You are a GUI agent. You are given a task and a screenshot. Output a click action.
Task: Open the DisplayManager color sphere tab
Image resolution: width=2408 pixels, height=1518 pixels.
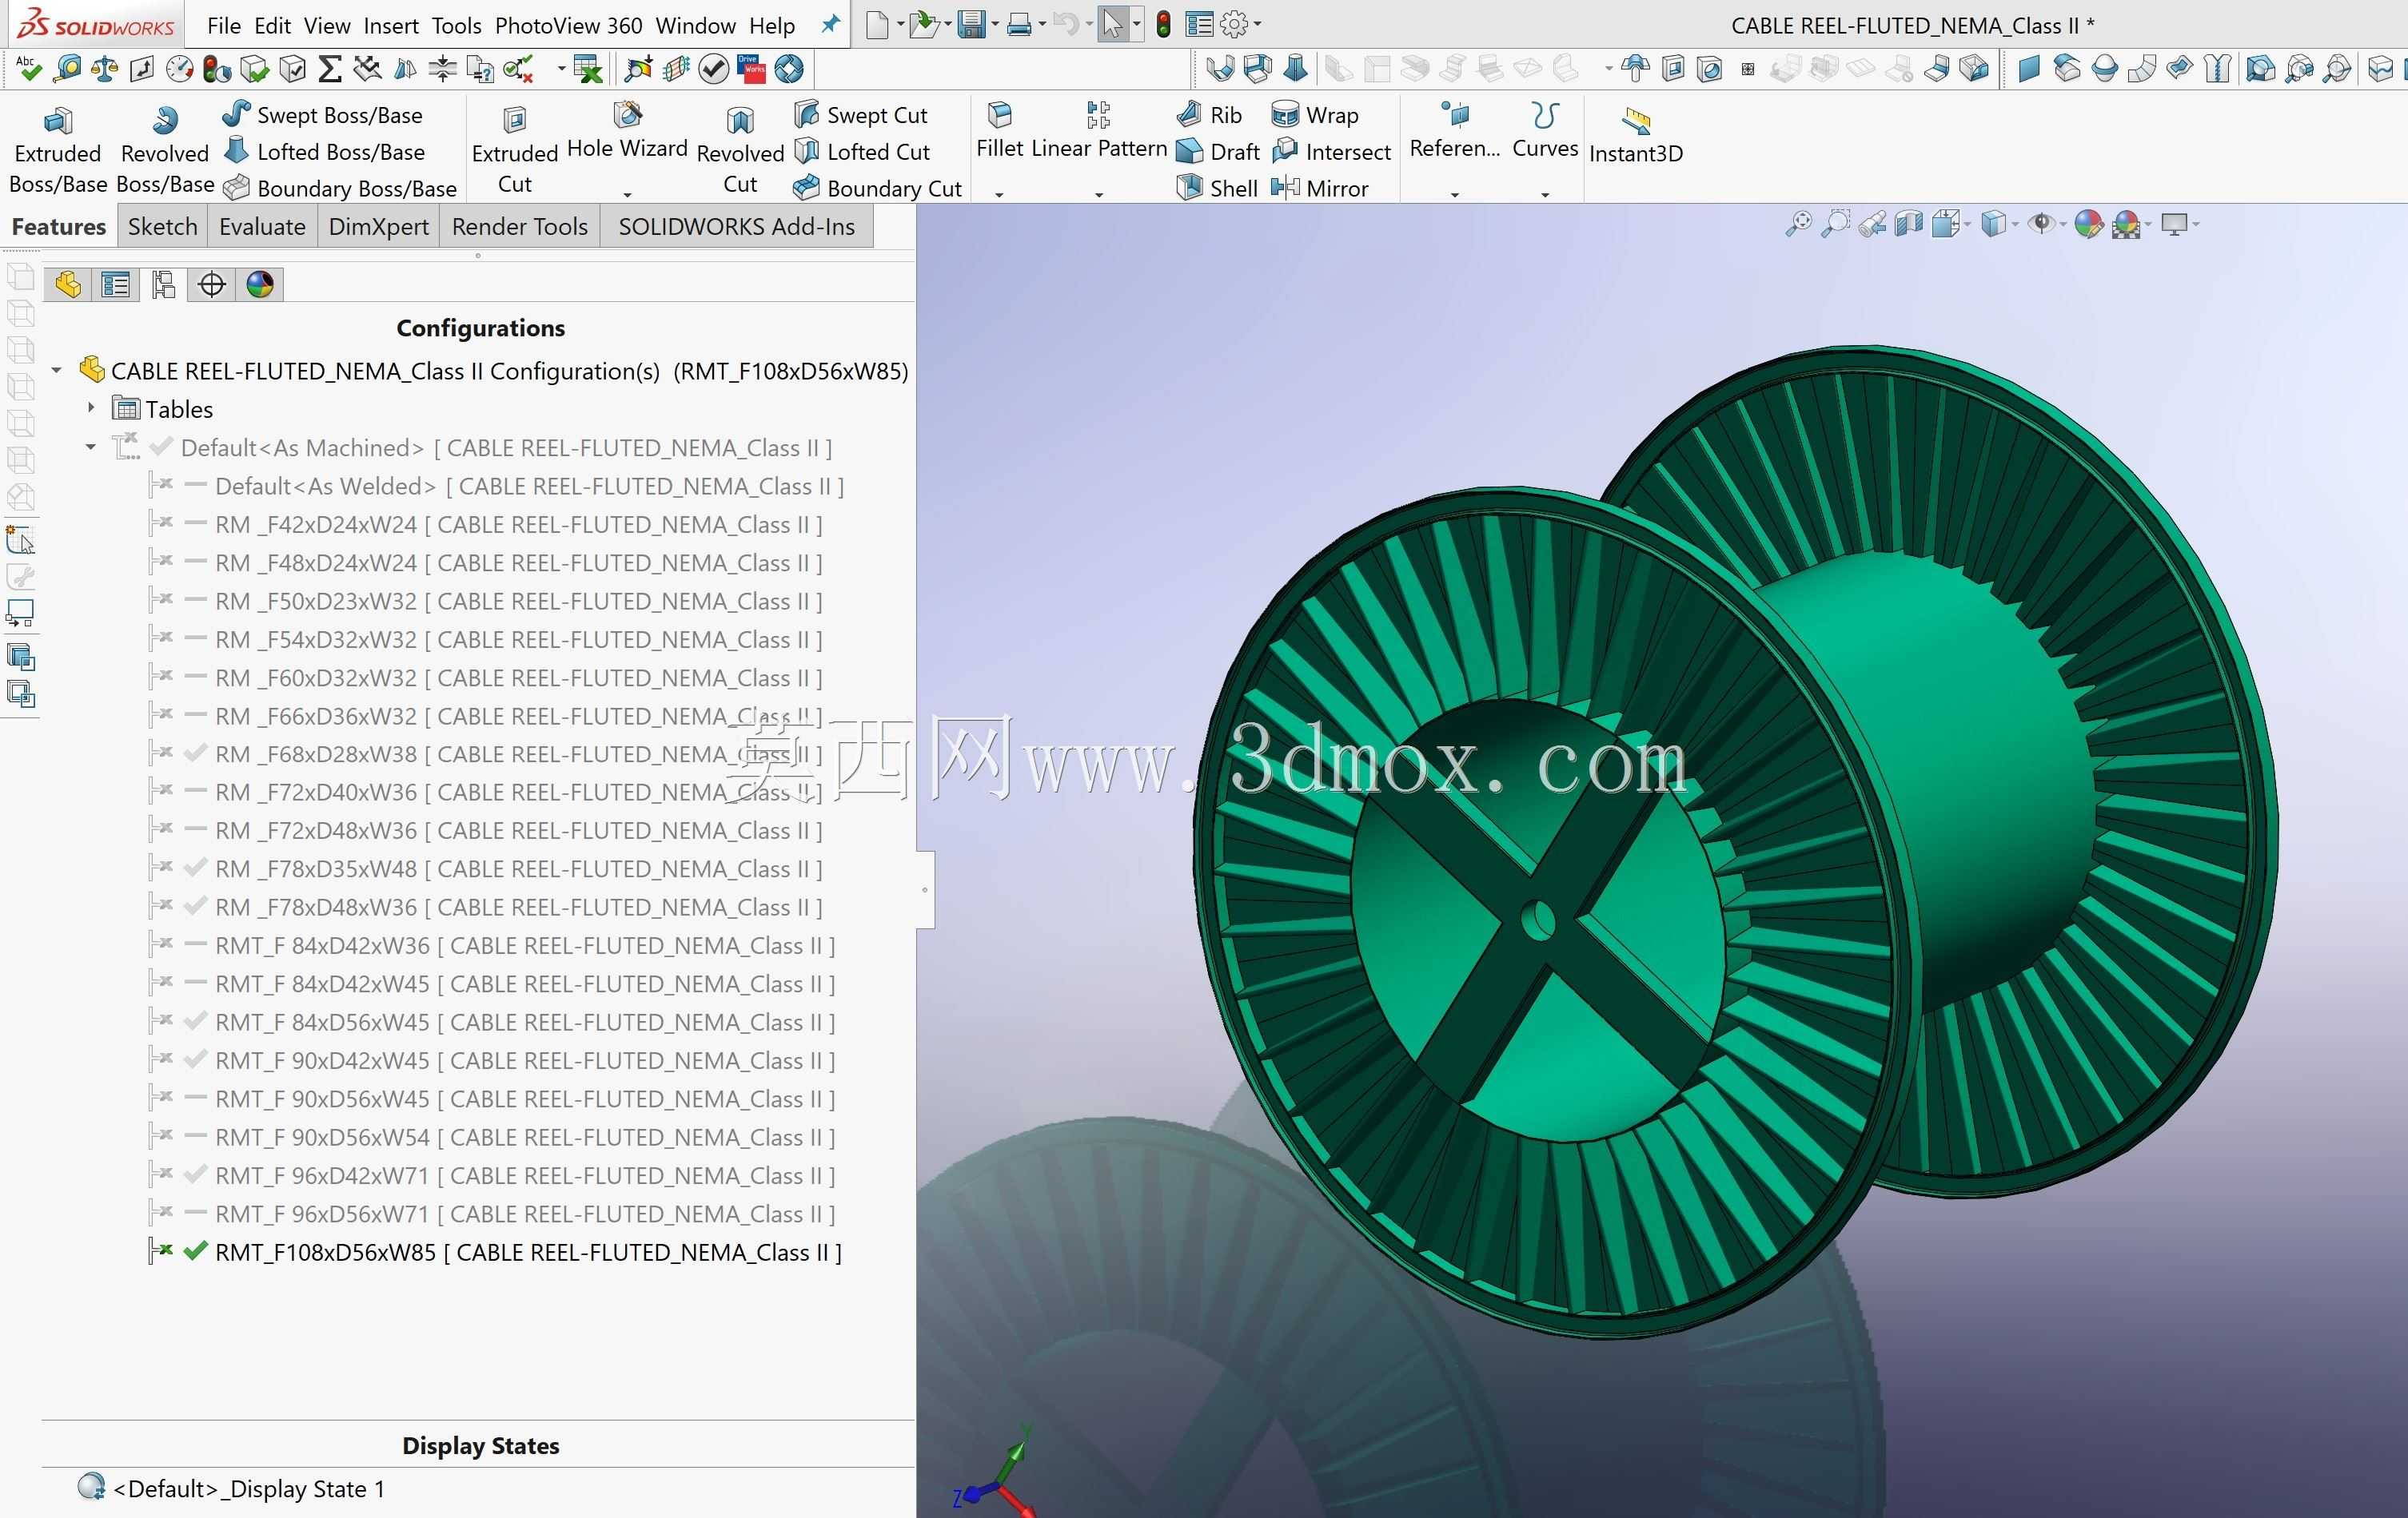[x=260, y=284]
